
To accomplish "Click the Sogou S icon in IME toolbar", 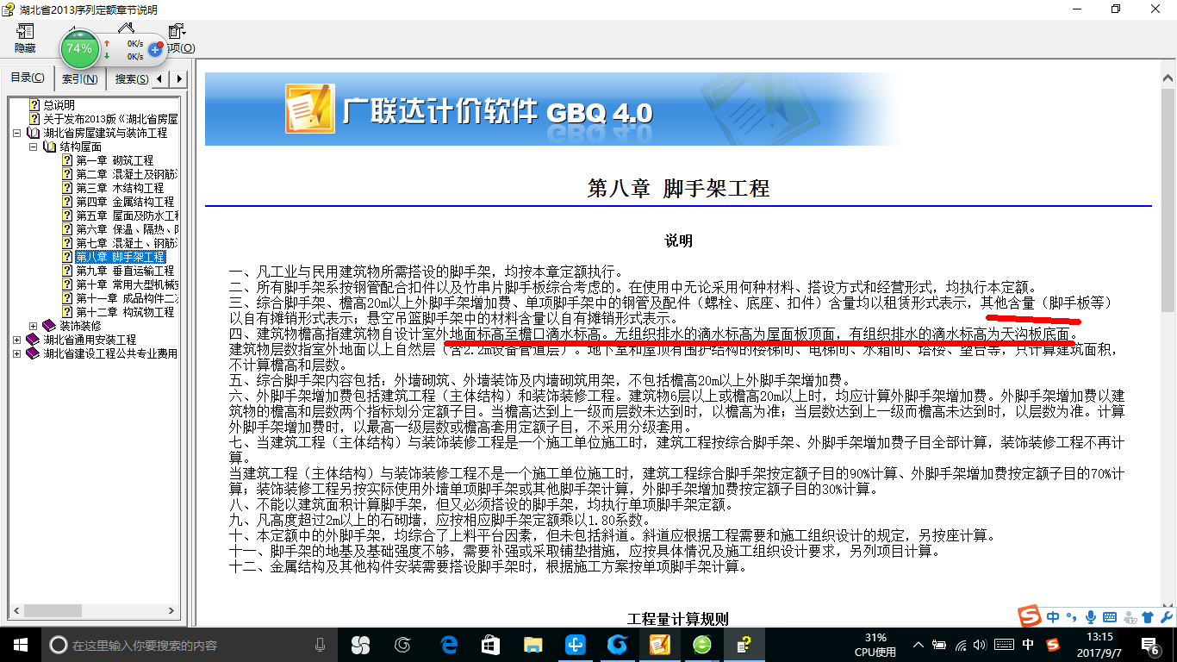I will click(1029, 616).
